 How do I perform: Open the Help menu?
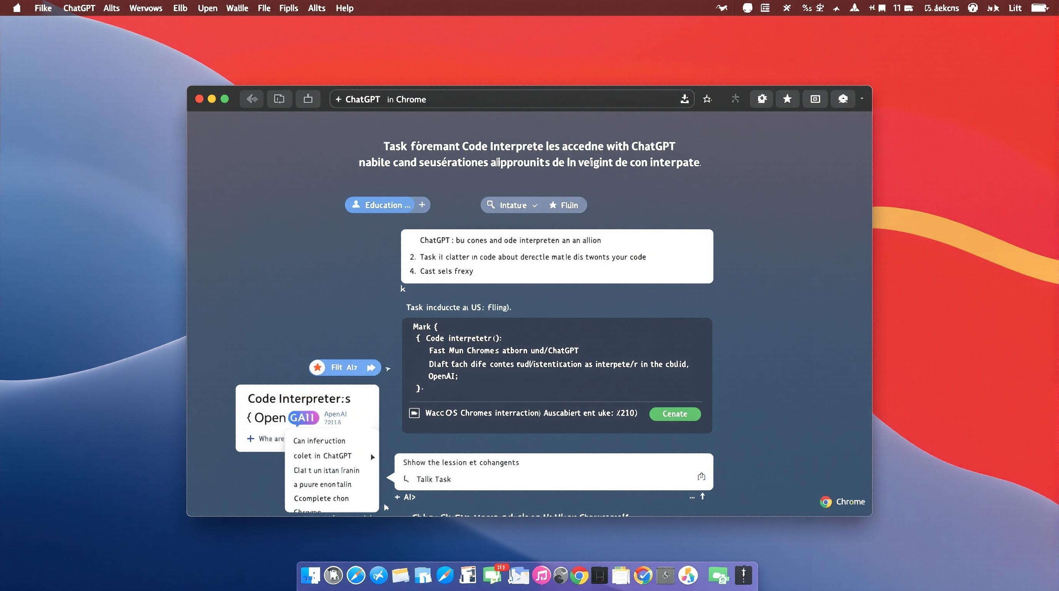click(344, 8)
